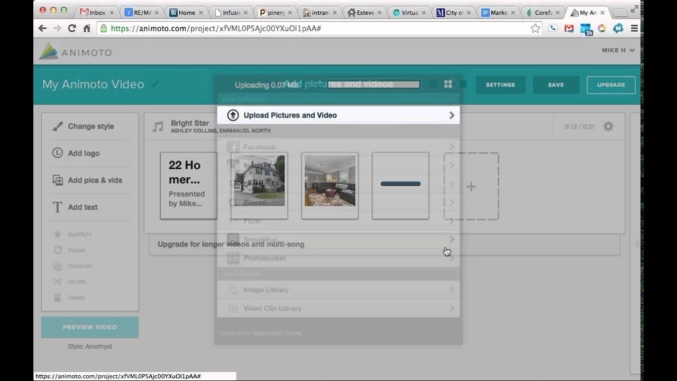This screenshot has width=677, height=381.
Task: Open the calendar extension showing 3h
Action: pos(586,29)
